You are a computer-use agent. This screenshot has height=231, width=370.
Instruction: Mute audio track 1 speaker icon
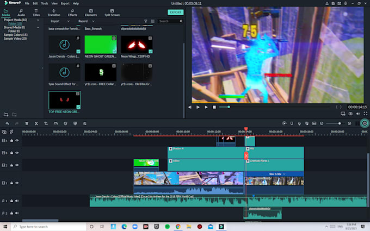(17, 201)
